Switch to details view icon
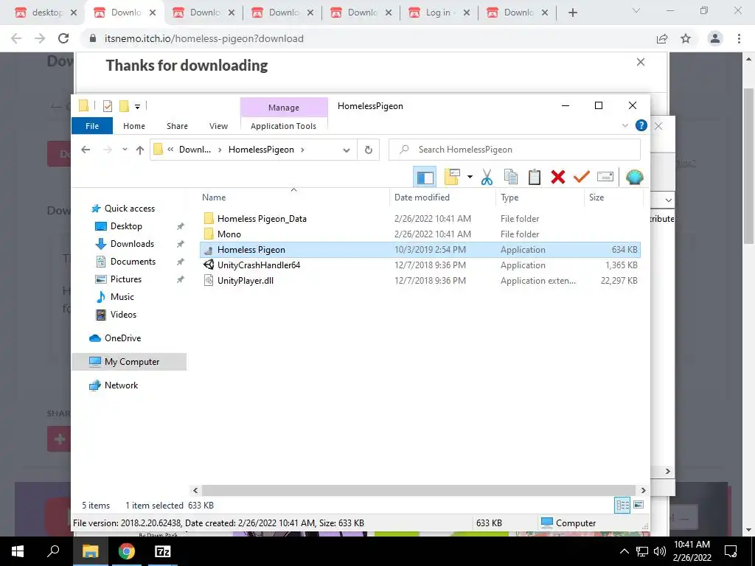This screenshot has height=566, width=755. [x=622, y=506]
